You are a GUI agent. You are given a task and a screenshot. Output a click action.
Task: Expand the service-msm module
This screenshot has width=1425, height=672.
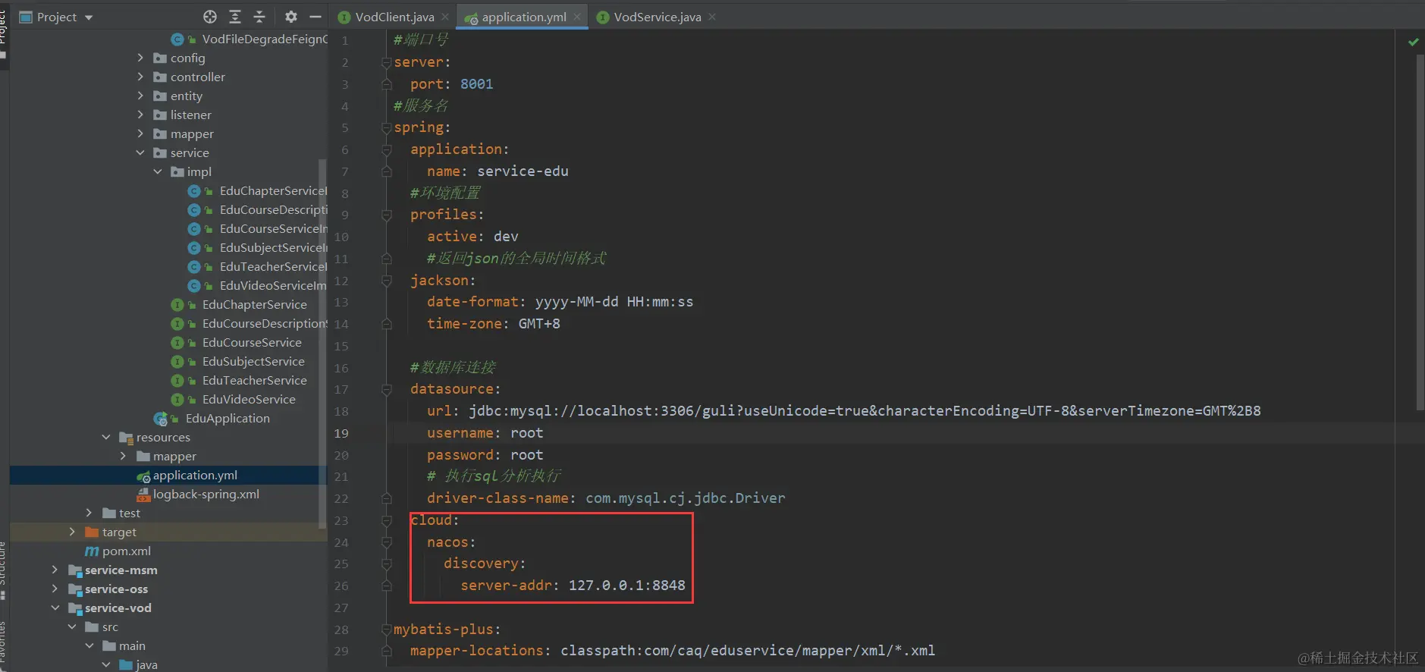[55, 570]
